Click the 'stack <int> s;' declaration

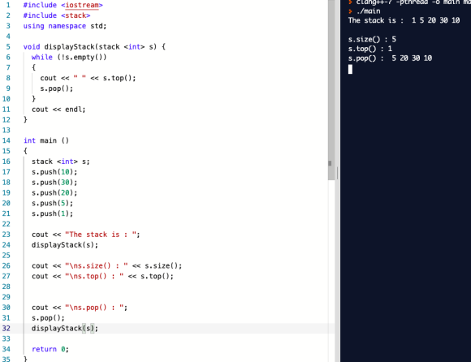point(61,162)
